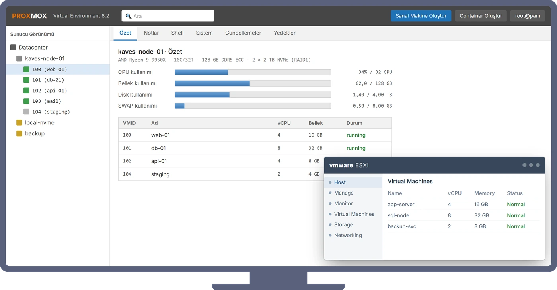The height and width of the screenshot is (290, 557).
Task: Click running status of VM 101 row
Action: [356, 148]
